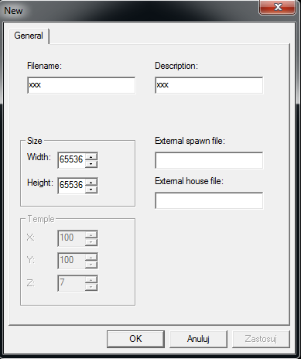Click the "Width:" label
The height and width of the screenshot is (359, 301).
39,157
